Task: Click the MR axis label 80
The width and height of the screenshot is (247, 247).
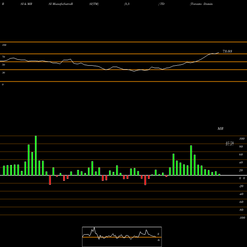Action: point(241,147)
